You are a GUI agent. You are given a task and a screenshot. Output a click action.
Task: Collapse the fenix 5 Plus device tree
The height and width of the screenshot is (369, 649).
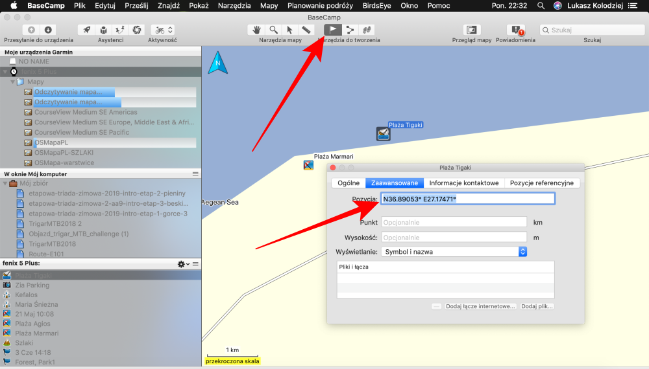(5, 71)
